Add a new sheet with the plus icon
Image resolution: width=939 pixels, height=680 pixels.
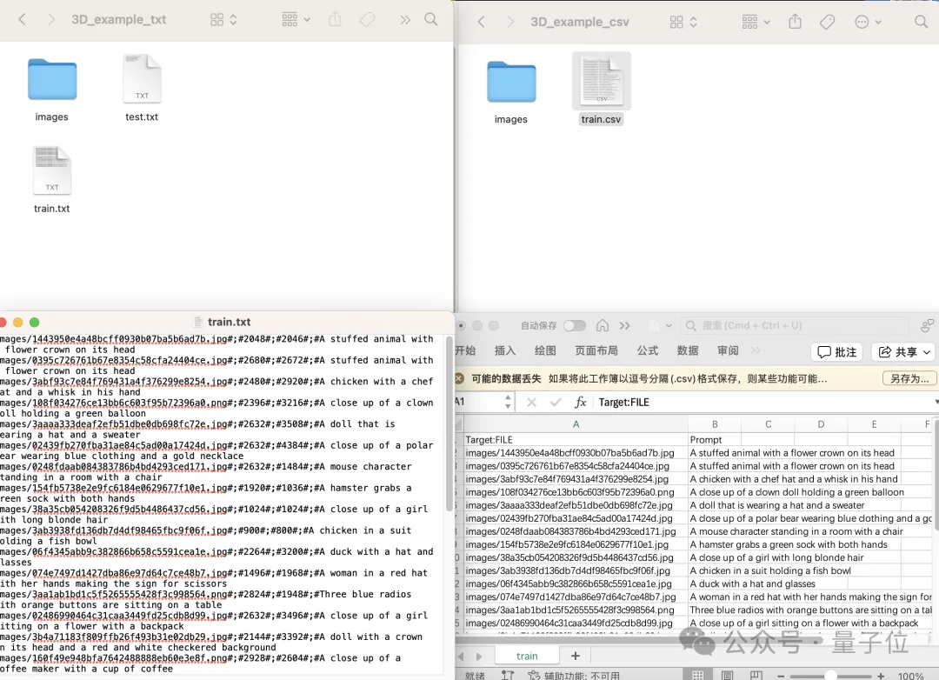[x=575, y=656]
